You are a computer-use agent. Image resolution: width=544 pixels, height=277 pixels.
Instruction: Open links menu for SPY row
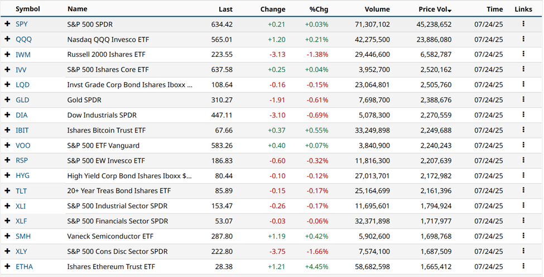click(x=523, y=25)
